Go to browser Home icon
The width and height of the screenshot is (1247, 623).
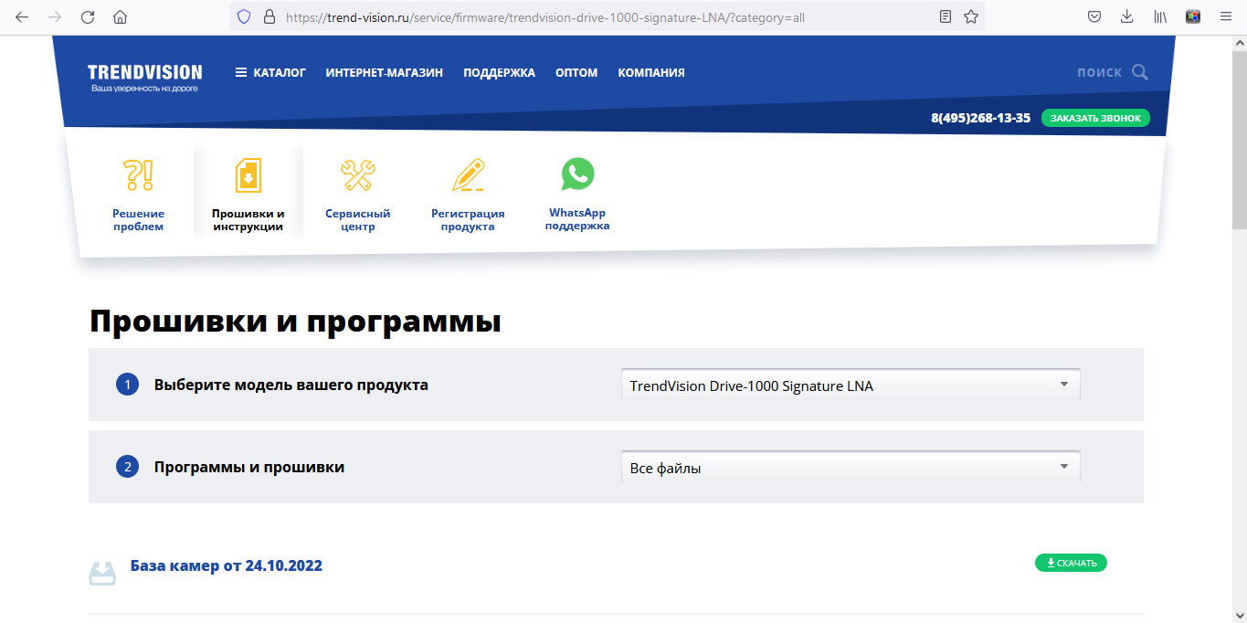coord(120,16)
